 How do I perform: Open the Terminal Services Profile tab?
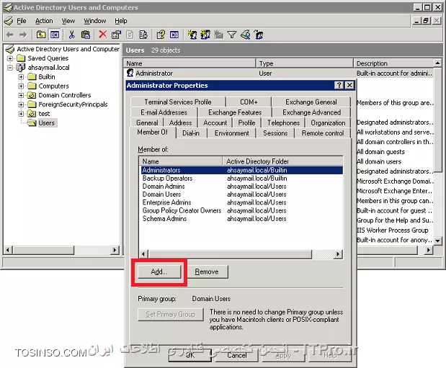[178, 102]
